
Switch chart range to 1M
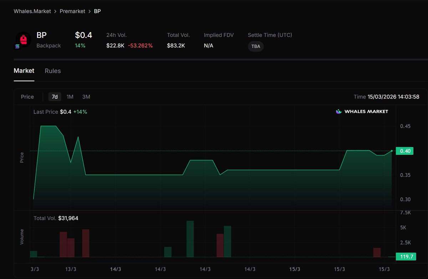(x=70, y=97)
